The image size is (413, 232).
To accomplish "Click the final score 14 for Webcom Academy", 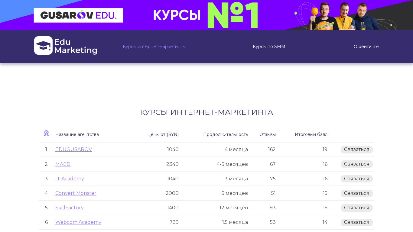I will [325, 222].
